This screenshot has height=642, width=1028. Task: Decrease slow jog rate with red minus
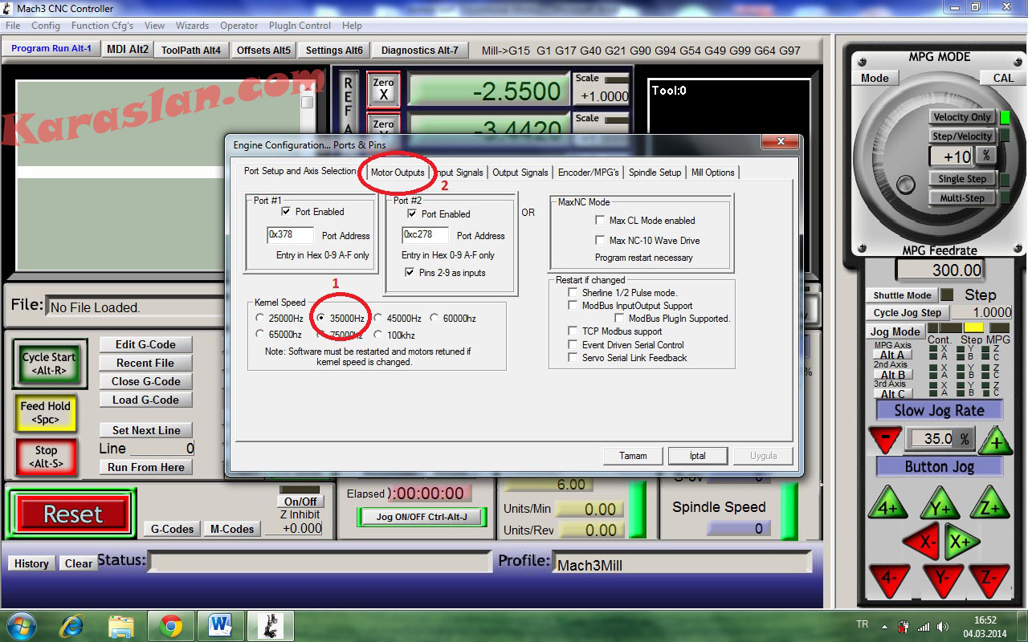(886, 439)
